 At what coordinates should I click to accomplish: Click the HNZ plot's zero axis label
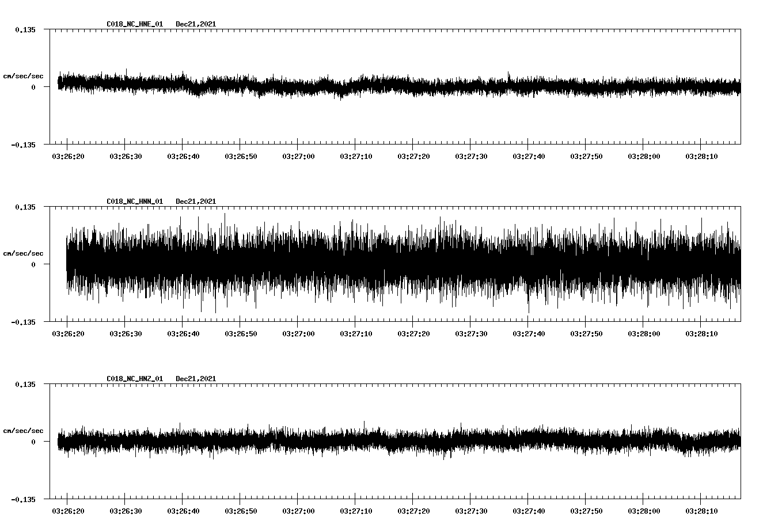pos(33,442)
